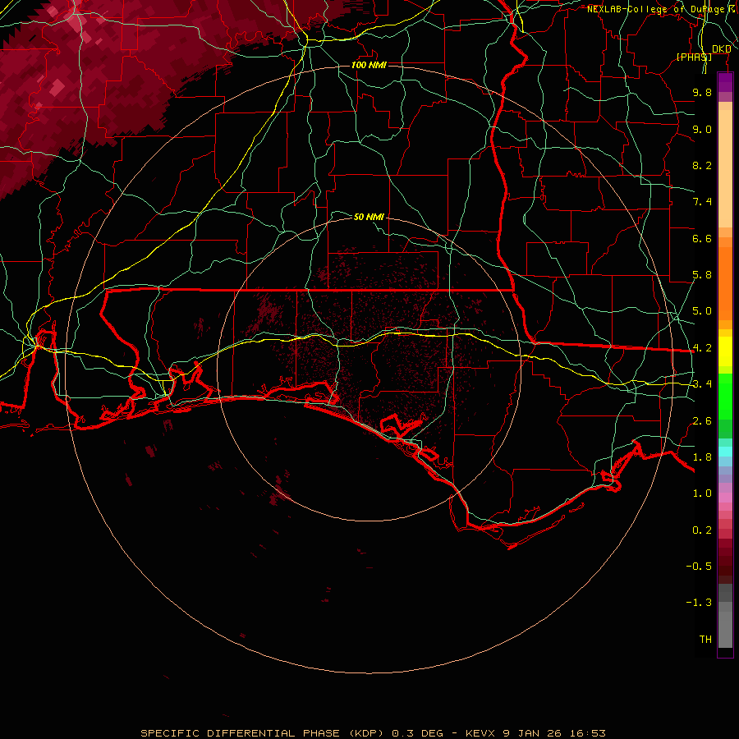Select the 2.6 scale label

tap(702, 421)
